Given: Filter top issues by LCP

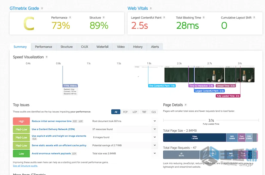Looking at the screenshot, I should (135, 112).
